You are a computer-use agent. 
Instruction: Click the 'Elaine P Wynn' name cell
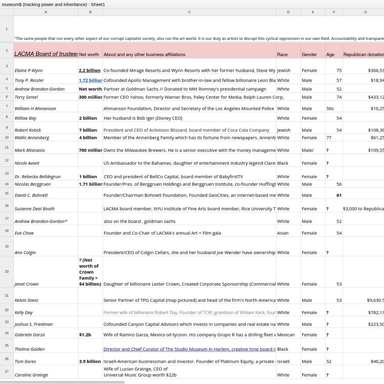pyautogui.click(x=46, y=66)
